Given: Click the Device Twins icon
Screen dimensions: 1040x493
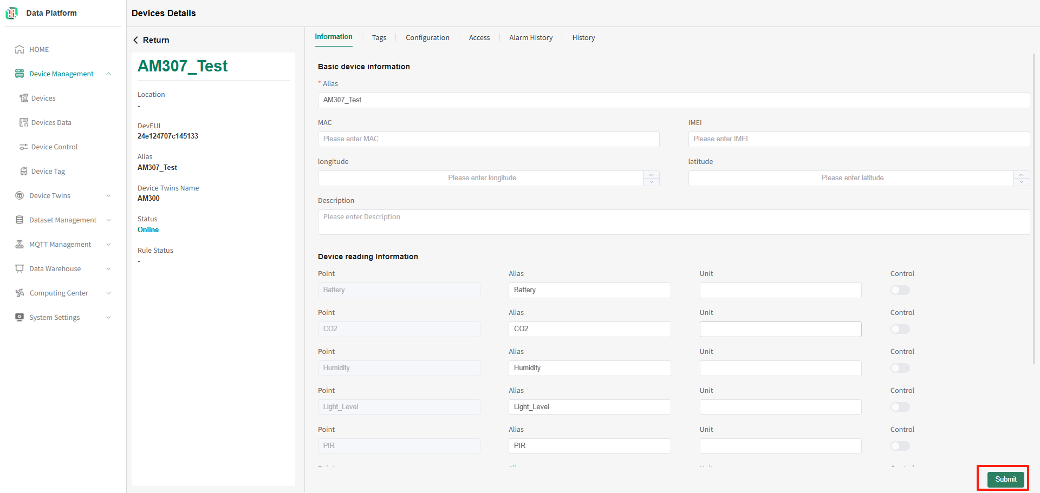Looking at the screenshot, I should (x=19, y=195).
